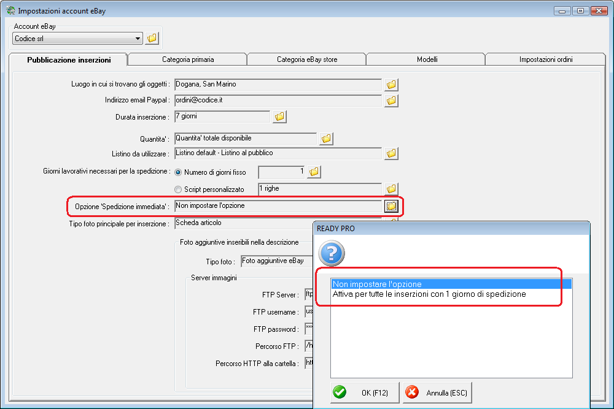Click the Percorso HTTP alla cartella input field

pyautogui.click(x=309, y=363)
